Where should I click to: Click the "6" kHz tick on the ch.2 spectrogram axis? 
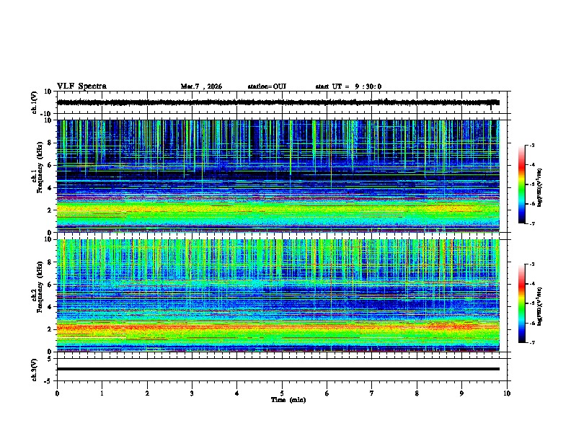click(x=50, y=285)
